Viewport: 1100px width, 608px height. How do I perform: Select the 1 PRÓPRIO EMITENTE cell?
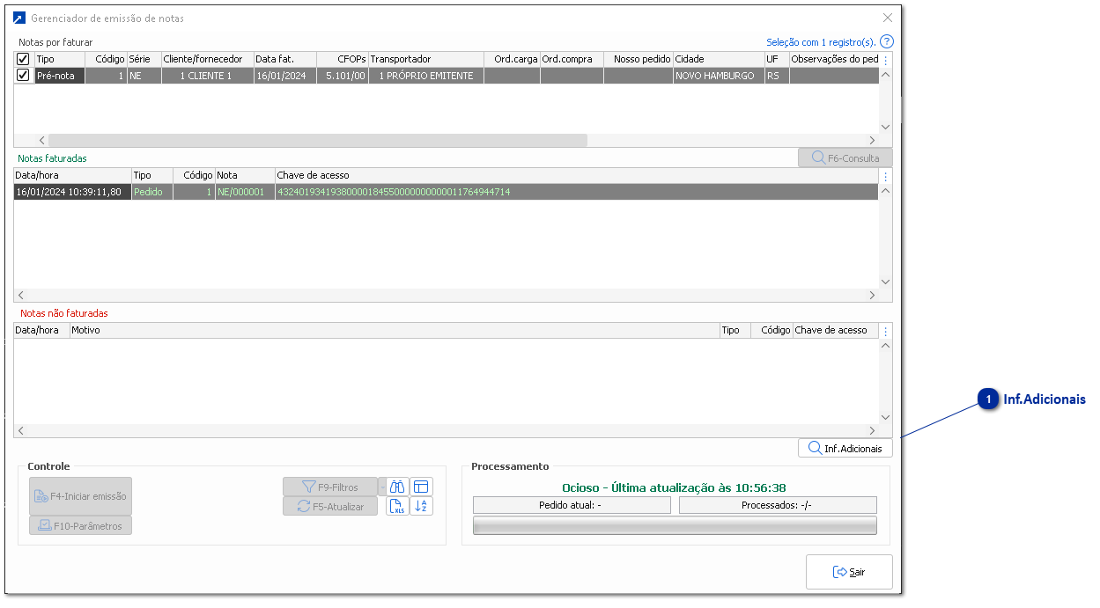pyautogui.click(x=426, y=76)
